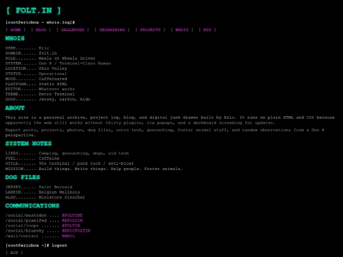Click the JERSEY Saint Bernard row
The width and height of the screenshot is (343, 257).
39,187
